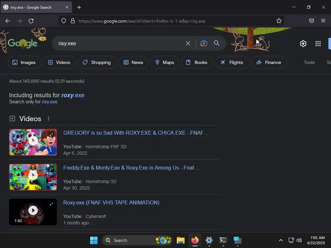Submit search with magnifier icon

tap(217, 43)
